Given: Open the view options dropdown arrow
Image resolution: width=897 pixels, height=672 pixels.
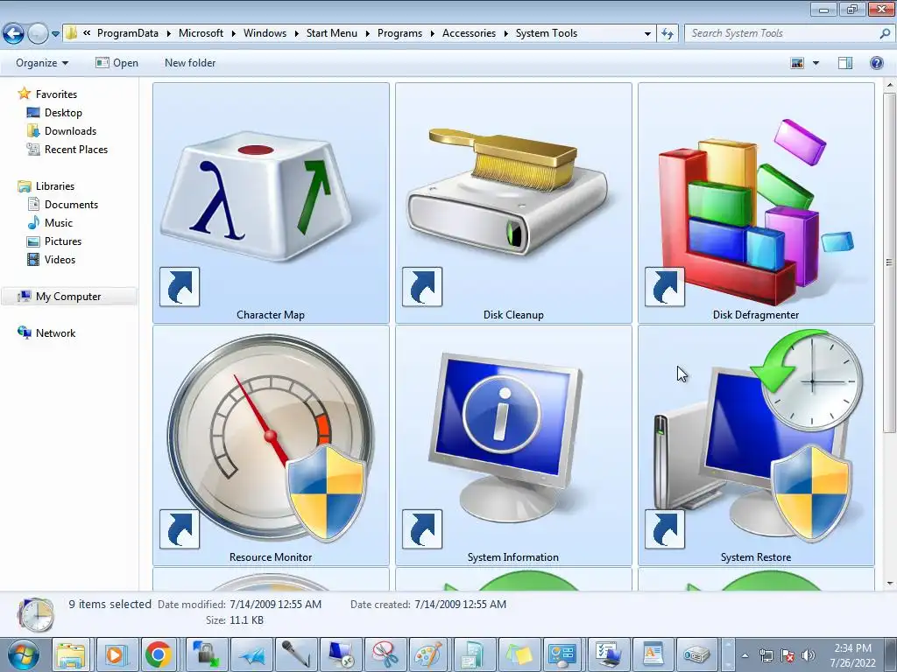Looking at the screenshot, I should 816,63.
